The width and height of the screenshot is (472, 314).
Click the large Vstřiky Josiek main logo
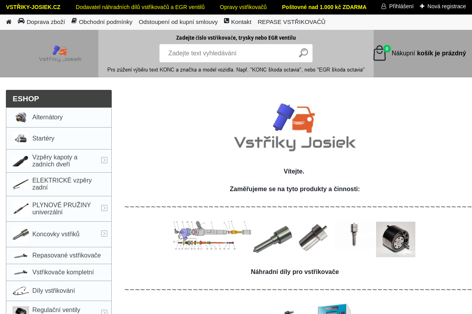pyautogui.click(x=295, y=127)
